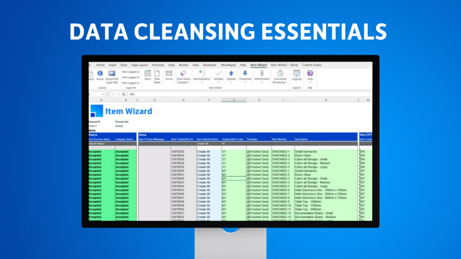Click the 'Item Upload Action' column header
Viewport: 461px width, 259px height.
point(208,139)
